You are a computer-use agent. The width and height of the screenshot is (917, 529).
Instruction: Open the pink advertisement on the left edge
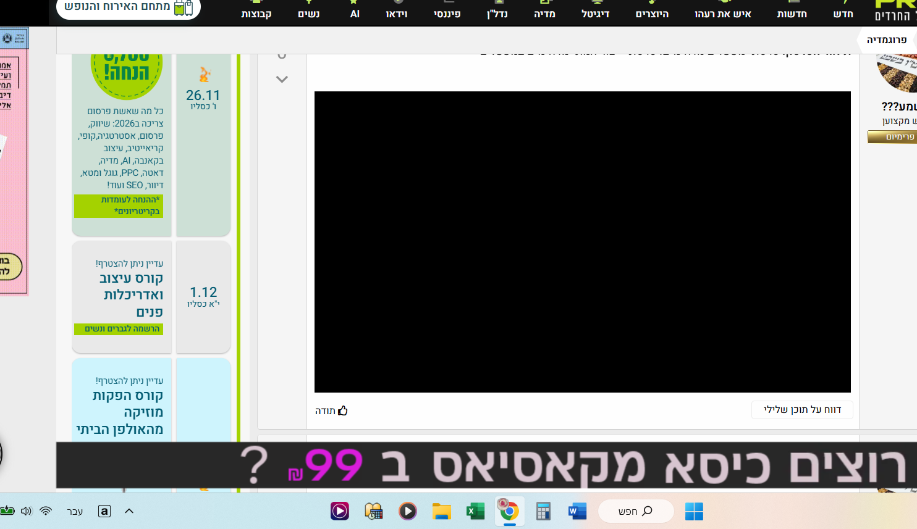[x=14, y=162]
